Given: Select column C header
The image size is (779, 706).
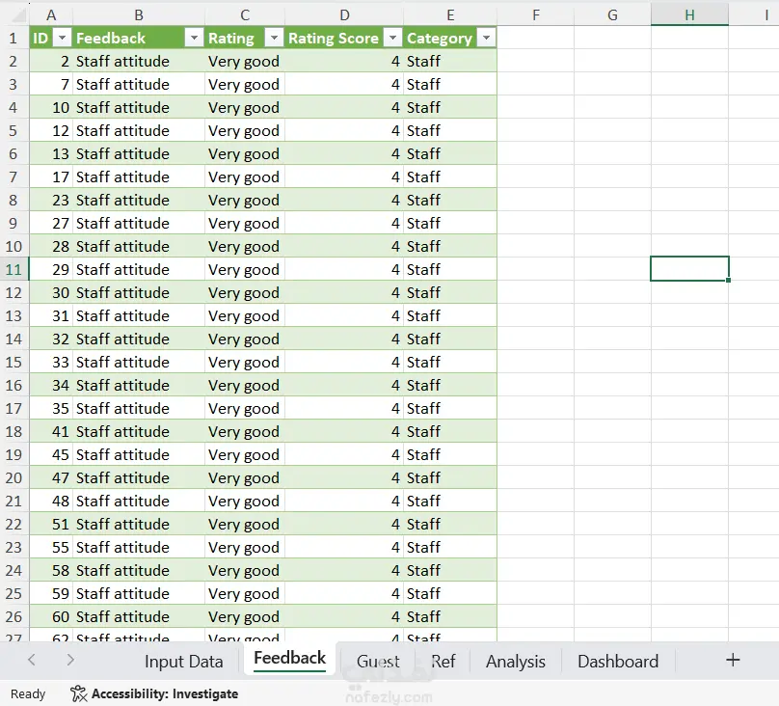Looking at the screenshot, I should [x=245, y=15].
